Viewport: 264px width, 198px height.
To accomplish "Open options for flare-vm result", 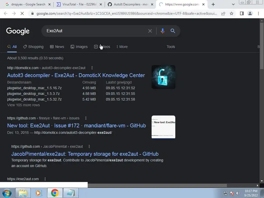I will (86, 118).
